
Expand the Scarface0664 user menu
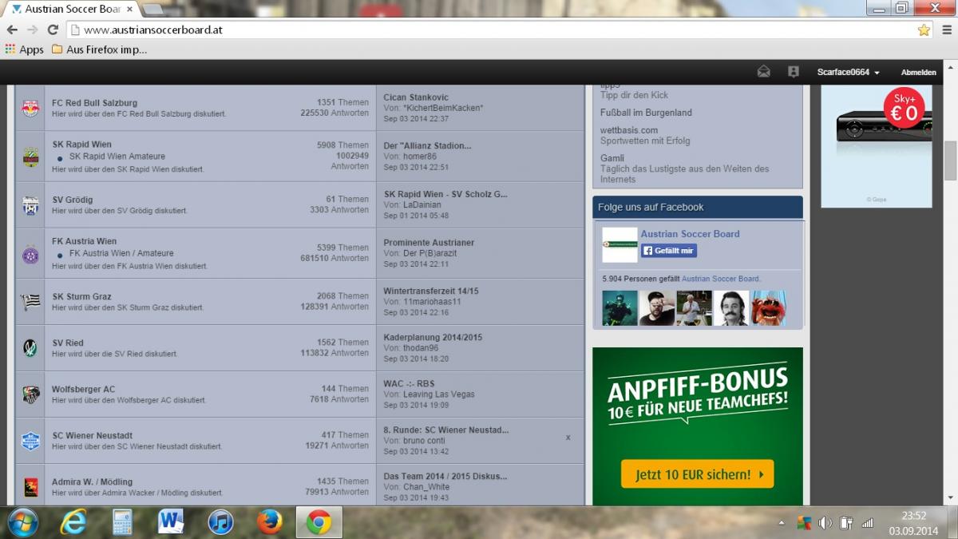point(849,73)
